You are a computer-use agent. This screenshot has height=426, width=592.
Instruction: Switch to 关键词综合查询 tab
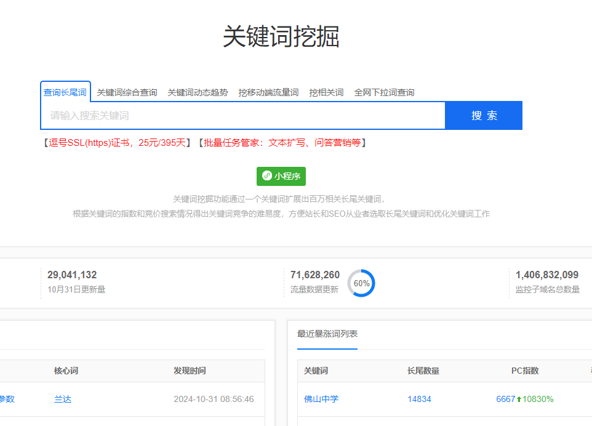tap(127, 92)
